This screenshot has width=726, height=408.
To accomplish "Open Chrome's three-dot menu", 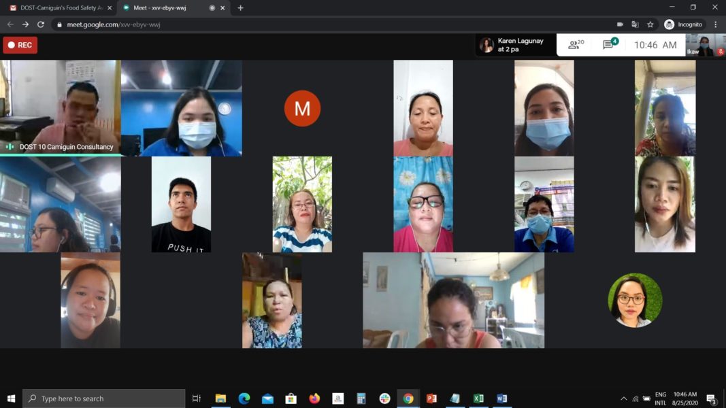I will [715, 24].
